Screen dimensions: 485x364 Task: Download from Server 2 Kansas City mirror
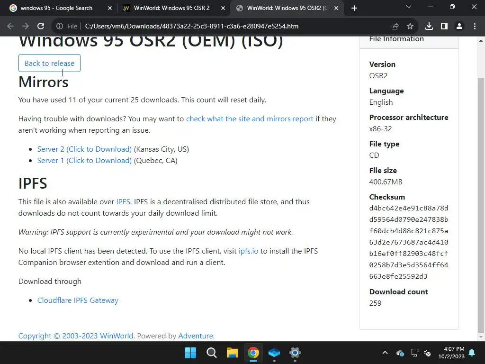coord(84,149)
